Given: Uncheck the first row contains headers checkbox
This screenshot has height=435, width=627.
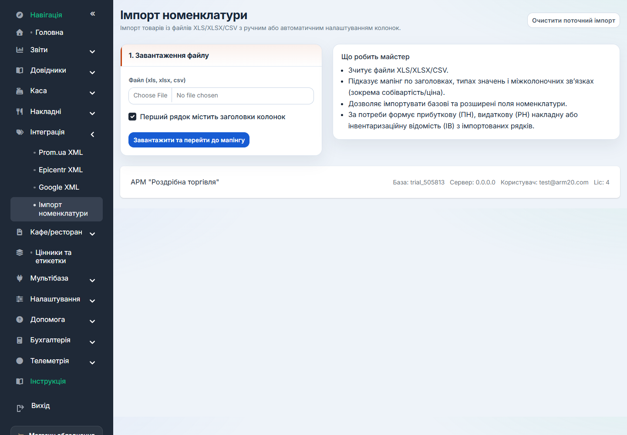Looking at the screenshot, I should click(132, 117).
